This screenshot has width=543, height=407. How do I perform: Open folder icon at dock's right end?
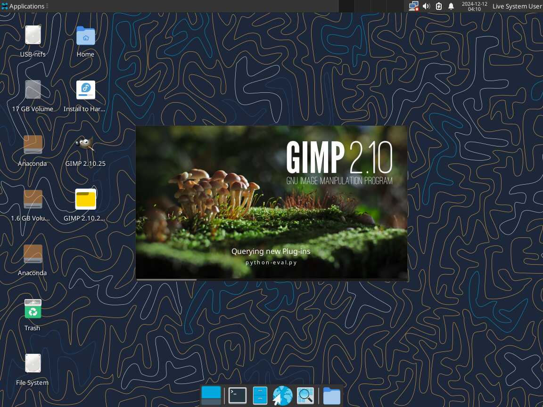[332, 396]
